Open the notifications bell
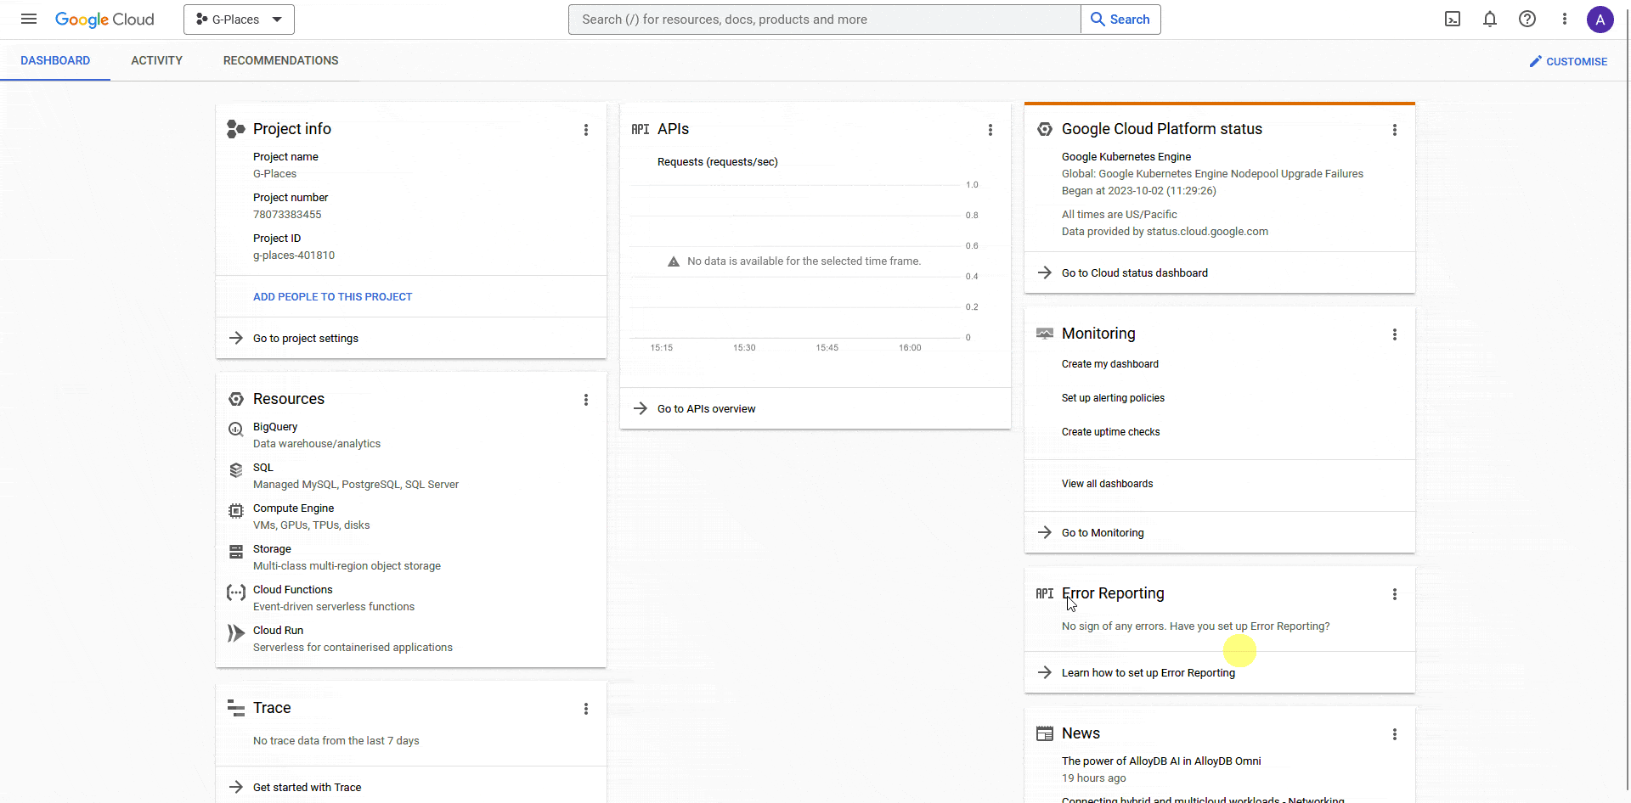 pos(1490,19)
